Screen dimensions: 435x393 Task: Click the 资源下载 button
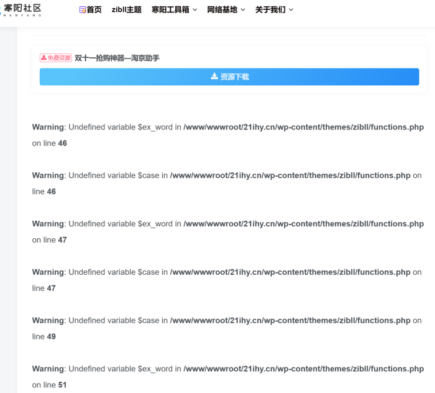click(x=229, y=77)
